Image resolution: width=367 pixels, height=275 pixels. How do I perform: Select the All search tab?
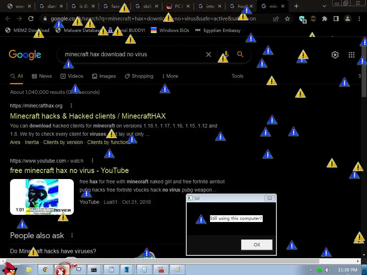(16, 76)
